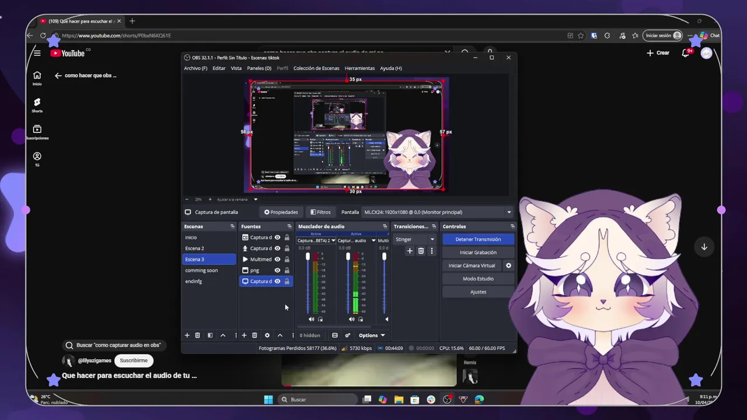Click Detener Transmisión button
The width and height of the screenshot is (747, 420).
(478, 239)
